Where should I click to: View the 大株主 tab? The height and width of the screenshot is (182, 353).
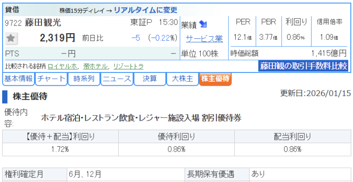pyautogui.click(x=182, y=79)
